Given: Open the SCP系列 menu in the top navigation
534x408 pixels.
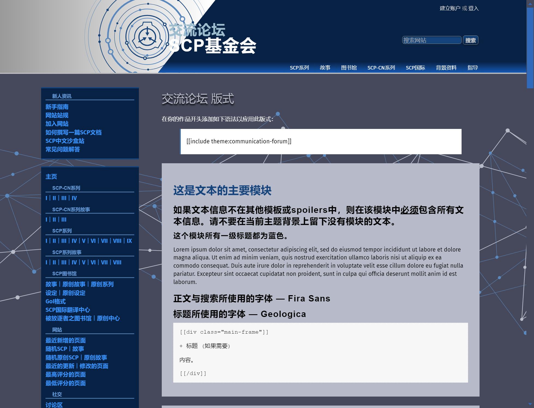Looking at the screenshot, I should click(x=300, y=68).
